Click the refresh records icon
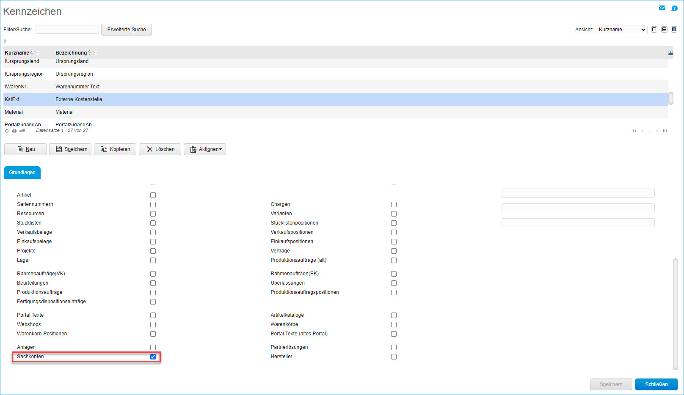The image size is (684, 395). [7, 131]
